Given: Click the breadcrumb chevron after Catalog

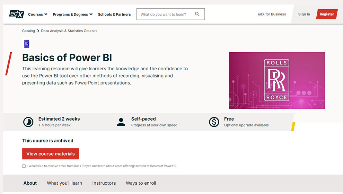Looking at the screenshot, I should pos(38,31).
